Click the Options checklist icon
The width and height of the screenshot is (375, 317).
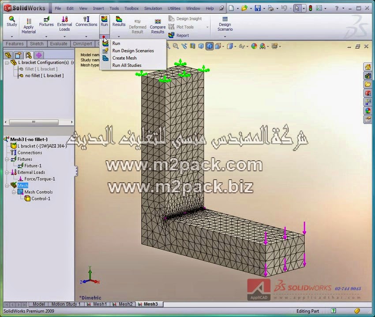tap(319, 8)
